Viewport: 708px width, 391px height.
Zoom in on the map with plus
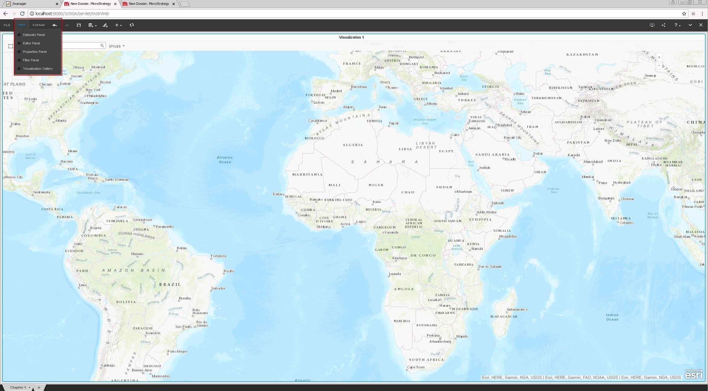click(x=659, y=57)
